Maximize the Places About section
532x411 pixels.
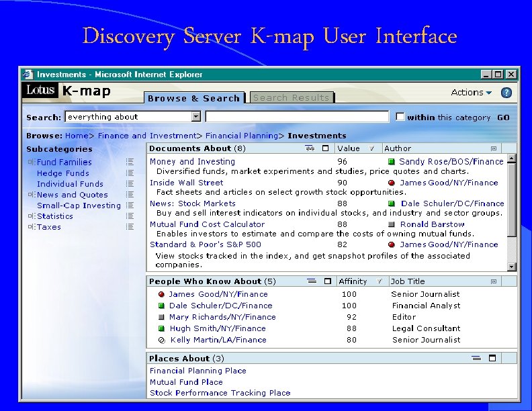pyautogui.click(x=492, y=358)
